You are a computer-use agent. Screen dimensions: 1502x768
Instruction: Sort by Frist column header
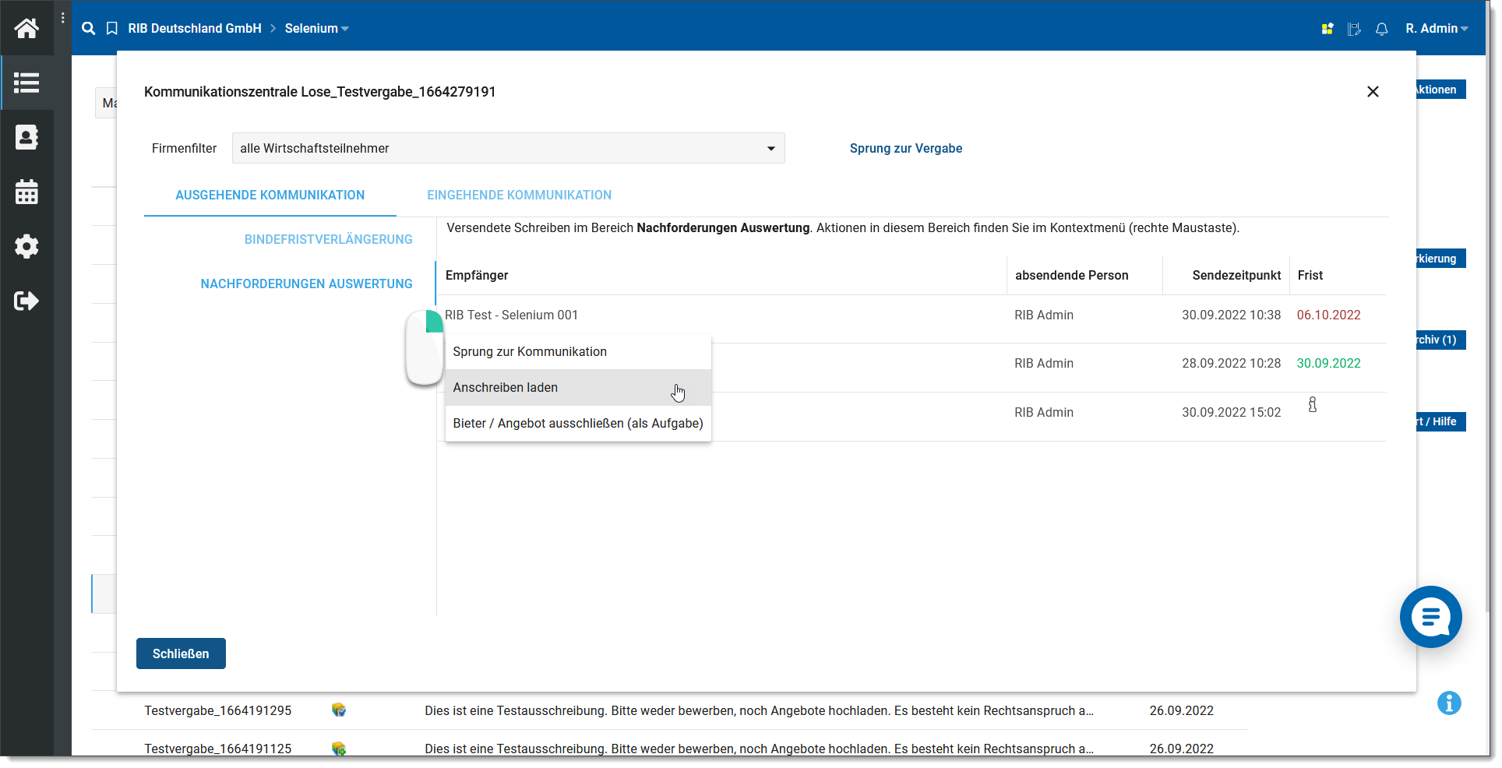point(1310,276)
